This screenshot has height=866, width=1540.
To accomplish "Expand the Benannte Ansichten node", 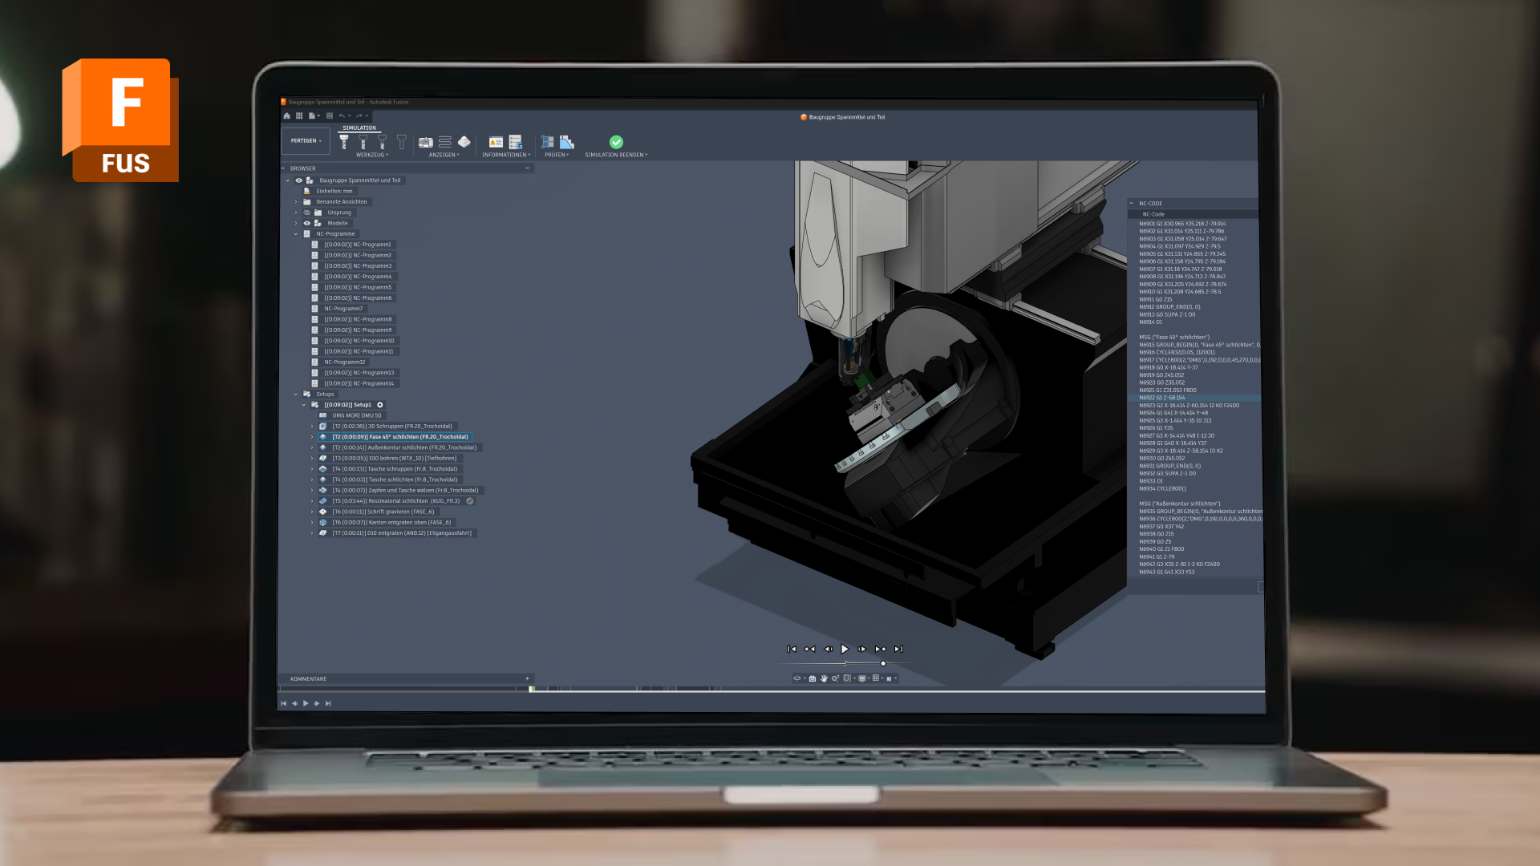I will click(296, 202).
